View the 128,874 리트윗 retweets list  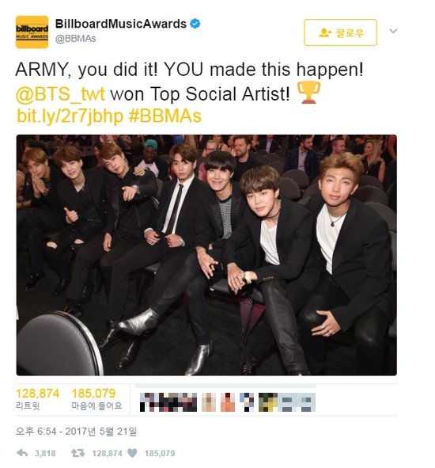point(37,399)
